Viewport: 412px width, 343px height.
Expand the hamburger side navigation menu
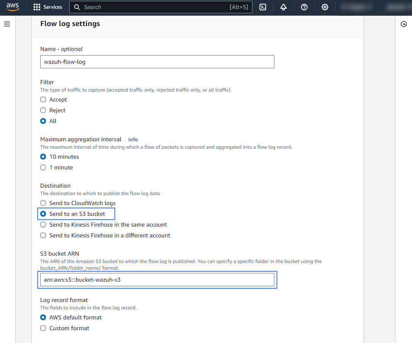point(7,24)
